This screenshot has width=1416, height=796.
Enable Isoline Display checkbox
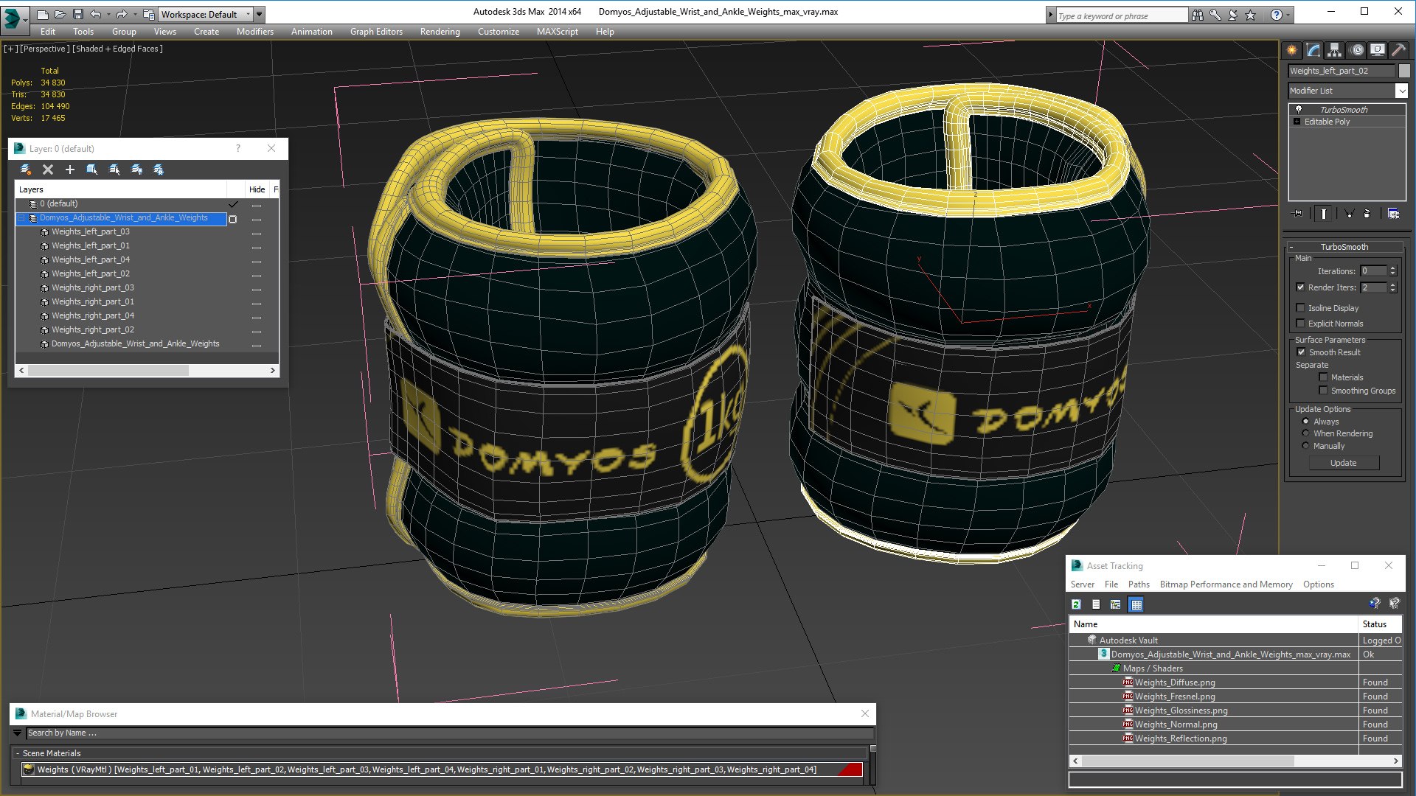(1301, 308)
